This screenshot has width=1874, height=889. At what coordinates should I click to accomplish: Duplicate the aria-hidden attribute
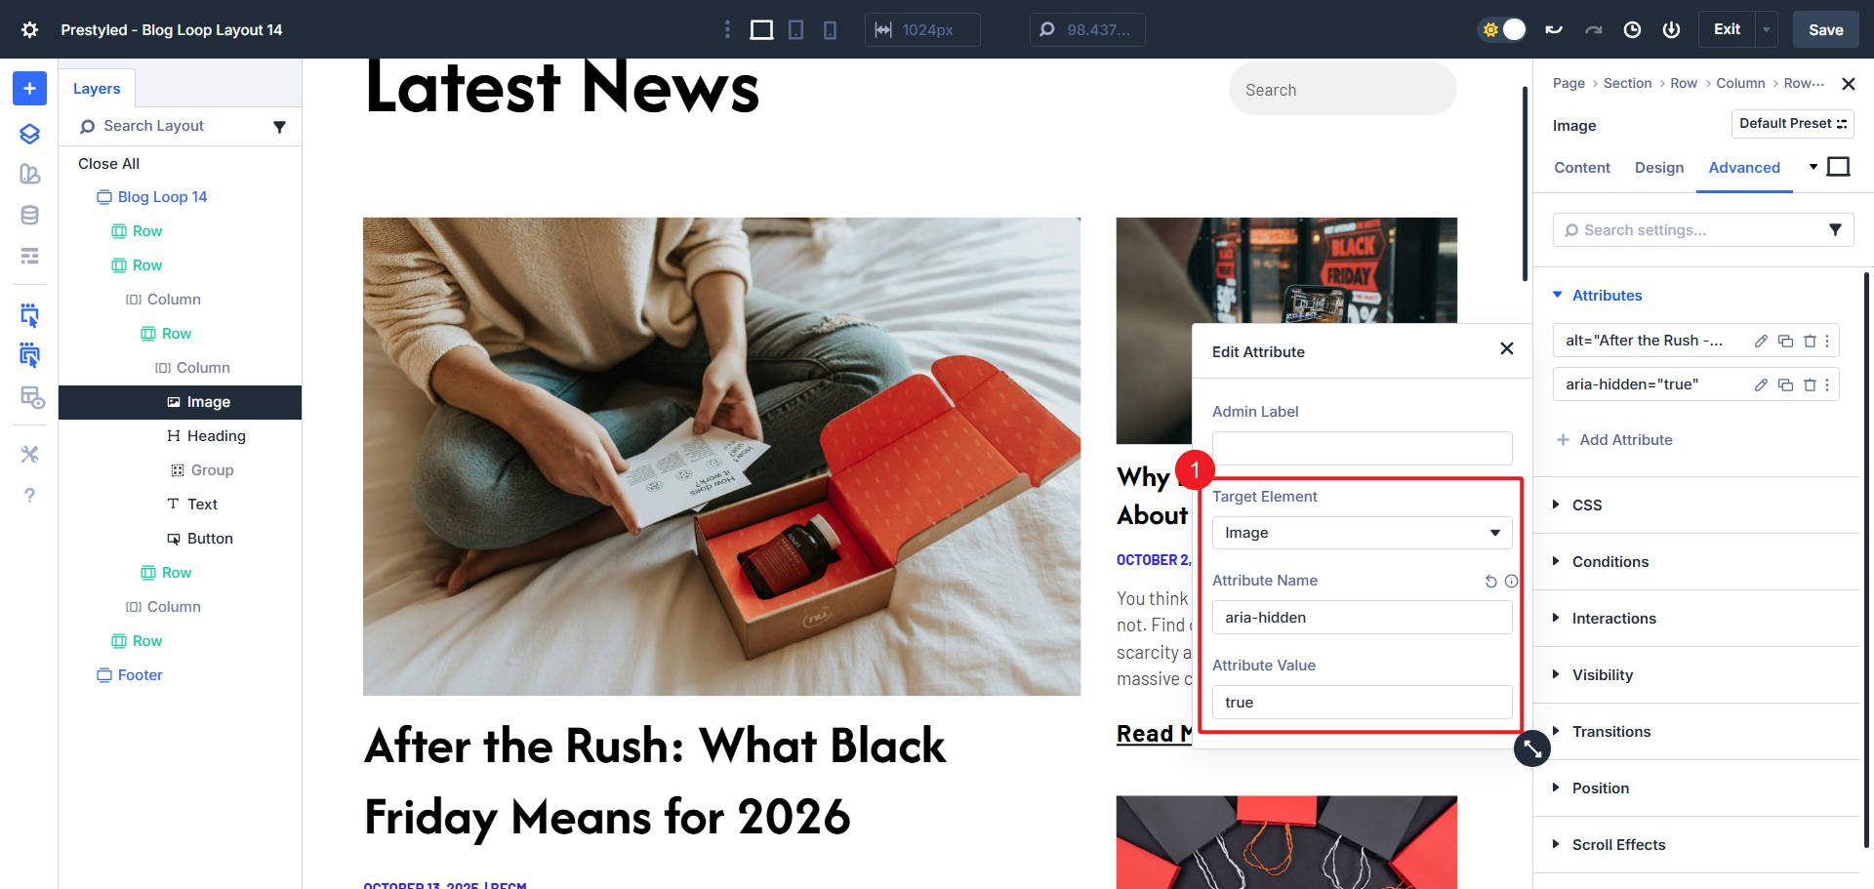(x=1785, y=384)
